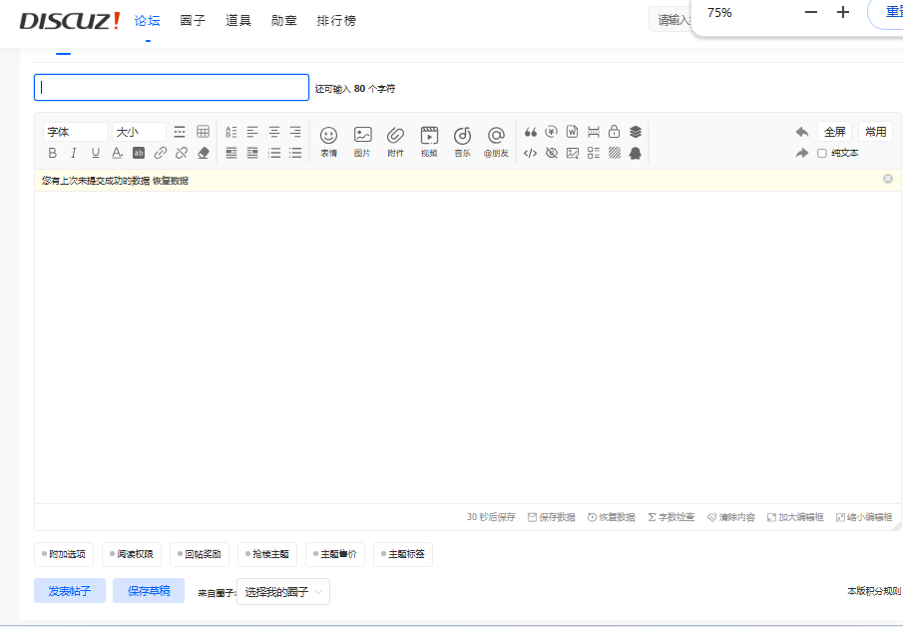The height and width of the screenshot is (627, 903).
Task: Open the 字体 font dropdown
Action: click(75, 132)
